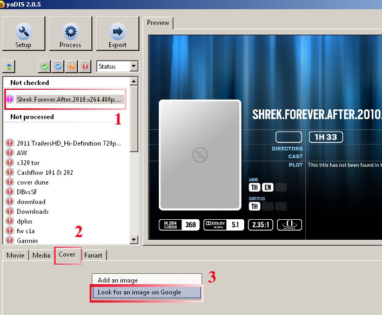Select the Garmin entry
The width and height of the screenshot is (382, 315).
click(x=27, y=241)
